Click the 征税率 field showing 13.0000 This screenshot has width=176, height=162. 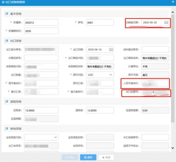tap(41, 110)
